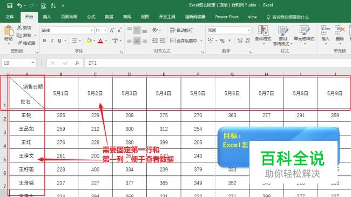Viewport: 351px width, 197px height.
Task: Cancel formula bar entry with X
Action: tap(53, 63)
